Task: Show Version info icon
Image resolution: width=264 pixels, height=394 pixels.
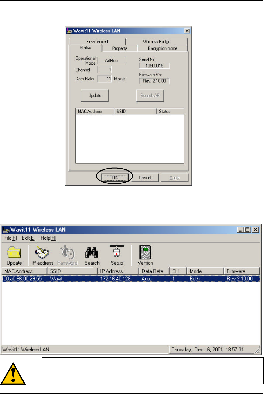Action: click(145, 252)
